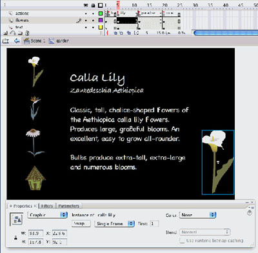
Task: Click the W width field
Action: tap(35, 233)
